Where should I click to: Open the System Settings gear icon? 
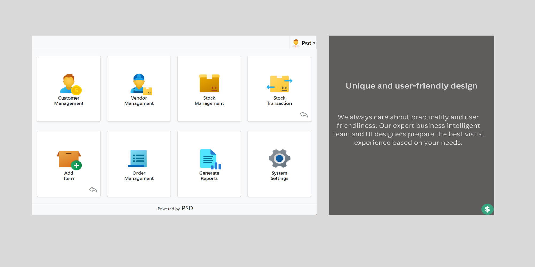tap(279, 158)
